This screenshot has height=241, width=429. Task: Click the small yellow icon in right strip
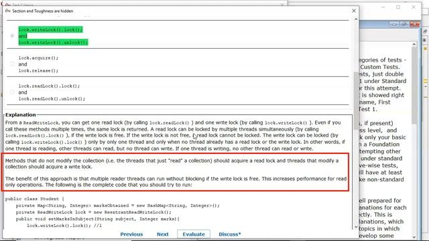pyautogui.click(x=426, y=49)
